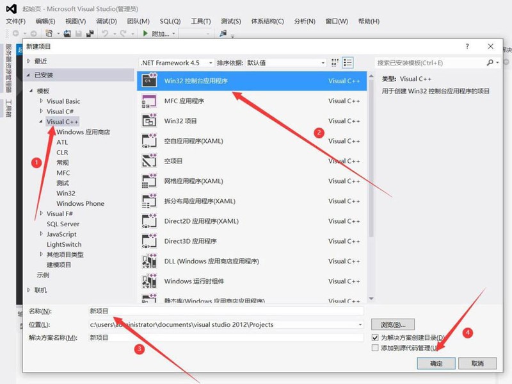Select the Direct2D 应用程序(XAML) template icon
The height and width of the screenshot is (384, 512).
pos(151,221)
